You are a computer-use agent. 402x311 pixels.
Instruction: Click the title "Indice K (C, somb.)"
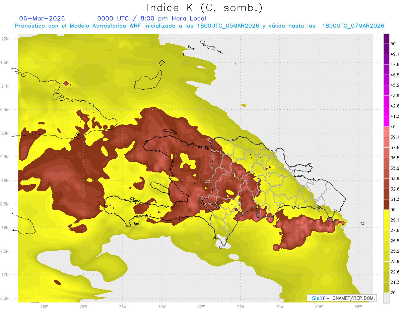click(x=204, y=8)
